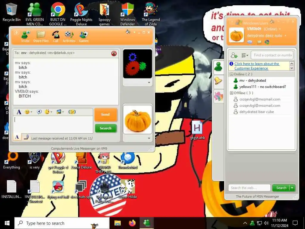Open the smiley emoticon picker

[x=28, y=112]
